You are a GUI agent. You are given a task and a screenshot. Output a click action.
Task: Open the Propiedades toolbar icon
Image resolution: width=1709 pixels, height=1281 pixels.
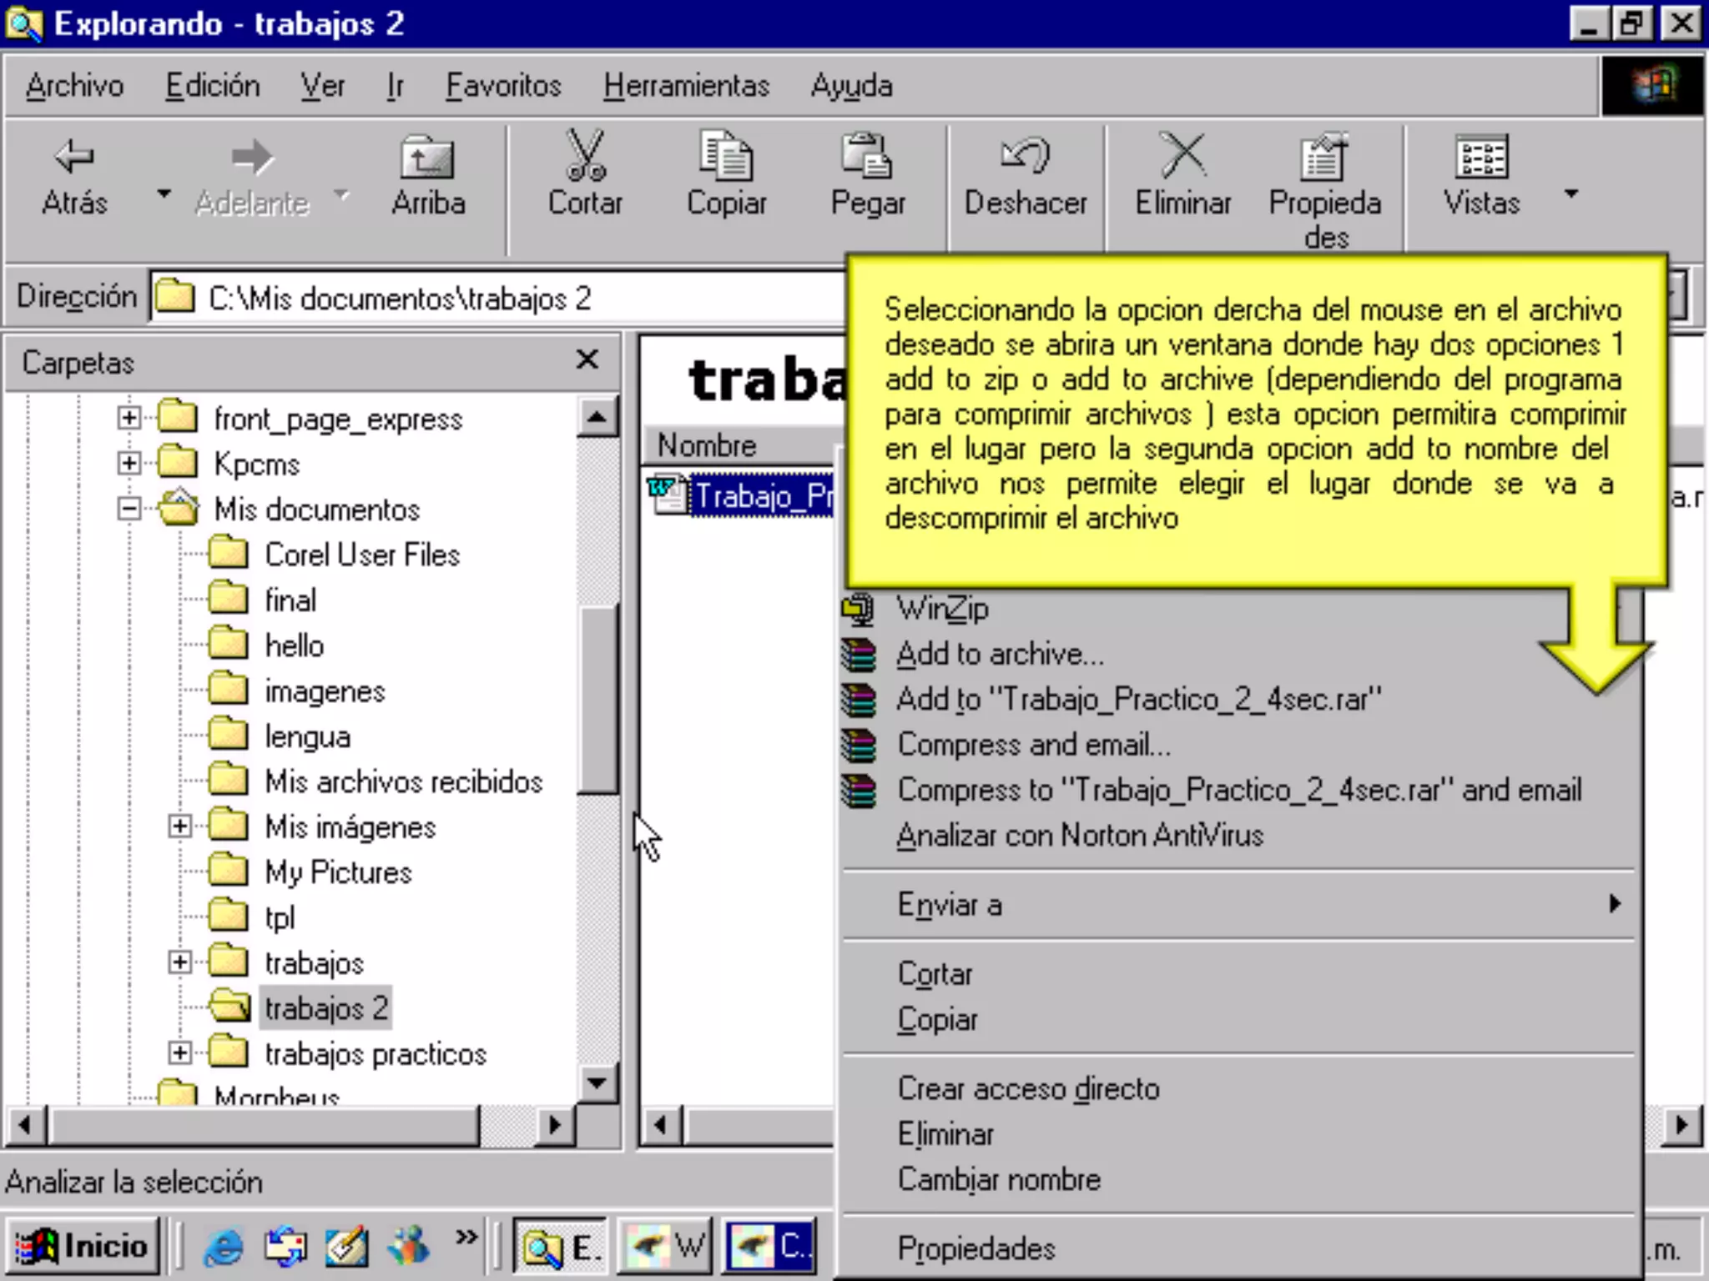[1324, 157]
